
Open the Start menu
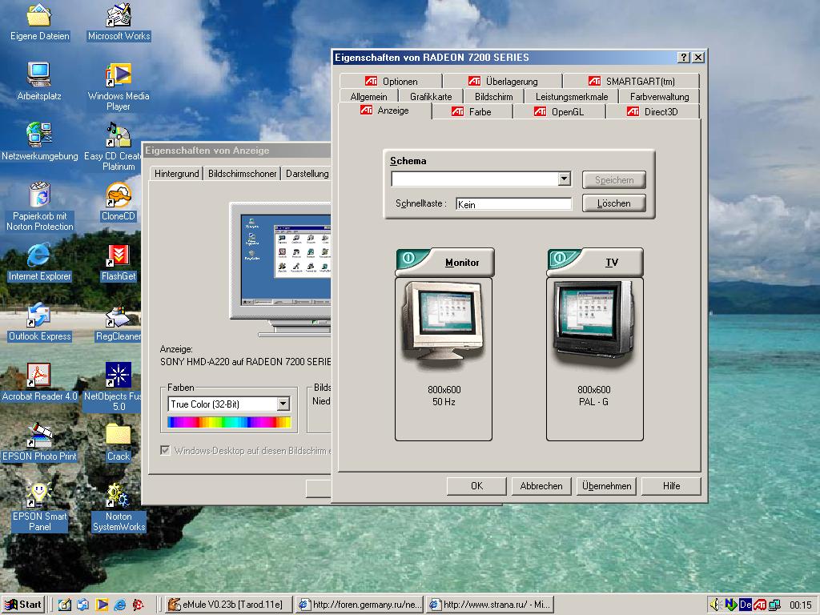[x=22, y=605]
